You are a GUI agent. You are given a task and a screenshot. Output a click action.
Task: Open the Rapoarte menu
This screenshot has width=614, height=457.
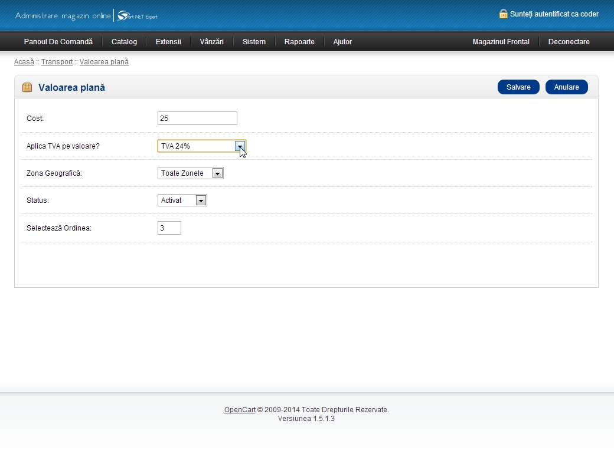(x=299, y=42)
